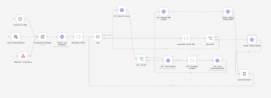Click the output connector of Webhook labeled POST
This screenshot has width=271, height=98.
point(28,56)
